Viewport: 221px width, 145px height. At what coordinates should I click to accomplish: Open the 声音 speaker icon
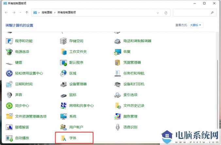pos(9,95)
